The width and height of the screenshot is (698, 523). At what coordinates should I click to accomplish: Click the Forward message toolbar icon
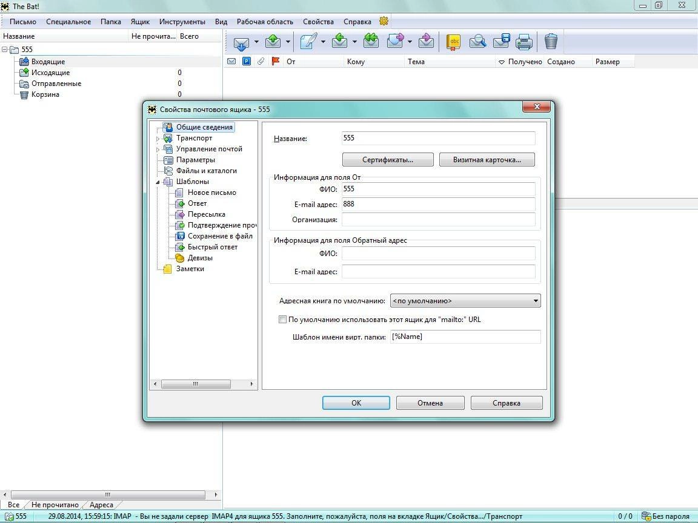pos(395,42)
